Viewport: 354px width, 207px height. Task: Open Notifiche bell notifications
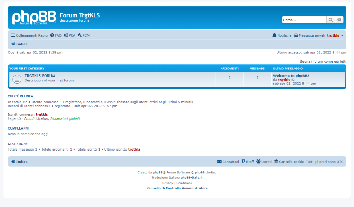click(282, 35)
